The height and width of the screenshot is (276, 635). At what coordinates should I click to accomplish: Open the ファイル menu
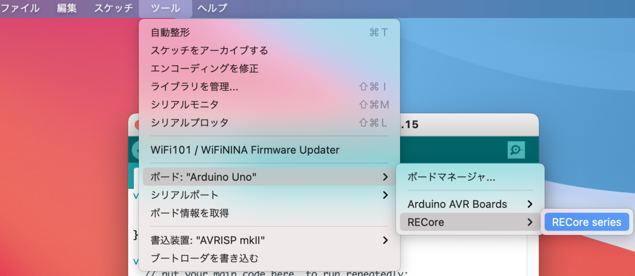[x=20, y=8]
